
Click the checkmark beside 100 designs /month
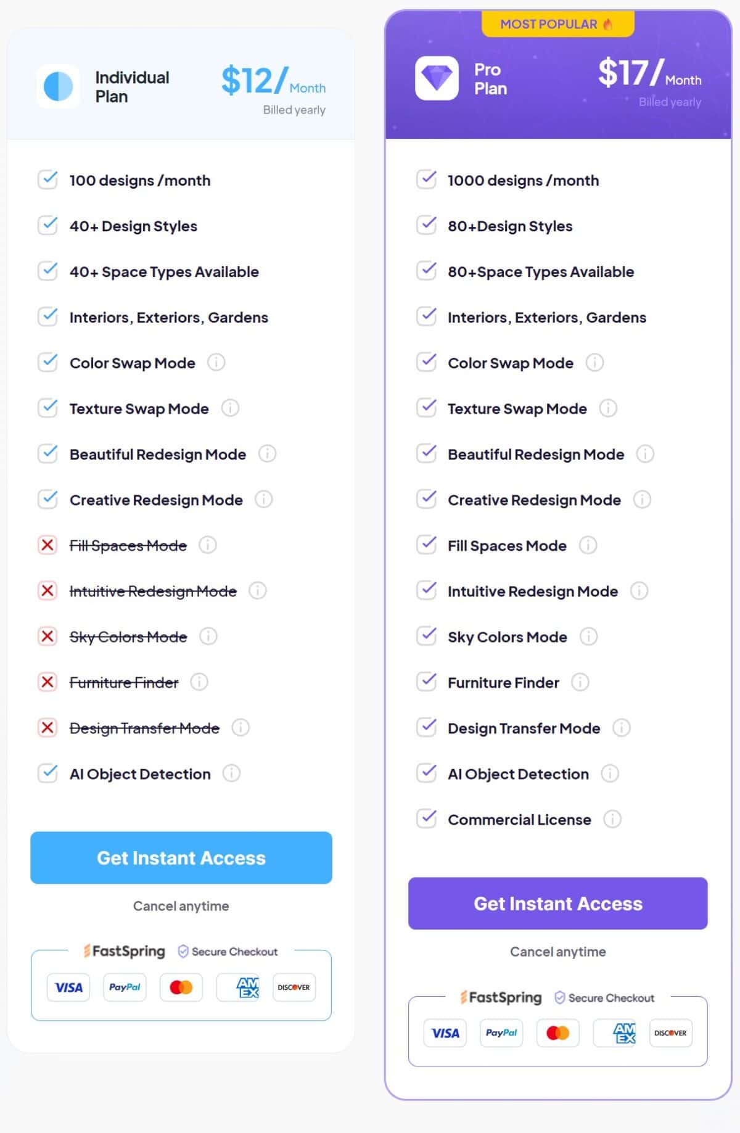[47, 179]
